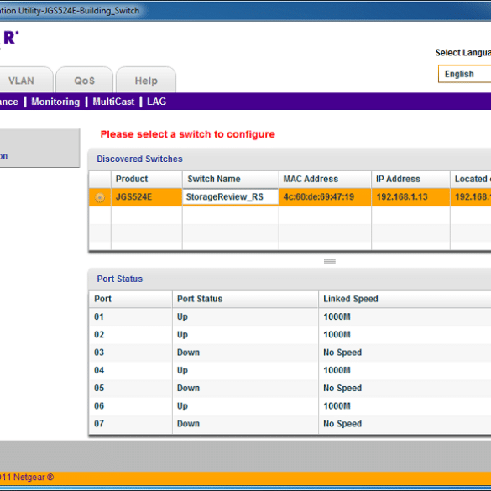The width and height of the screenshot is (491, 491).
Task: Select port 06 row
Action: click(x=290, y=406)
